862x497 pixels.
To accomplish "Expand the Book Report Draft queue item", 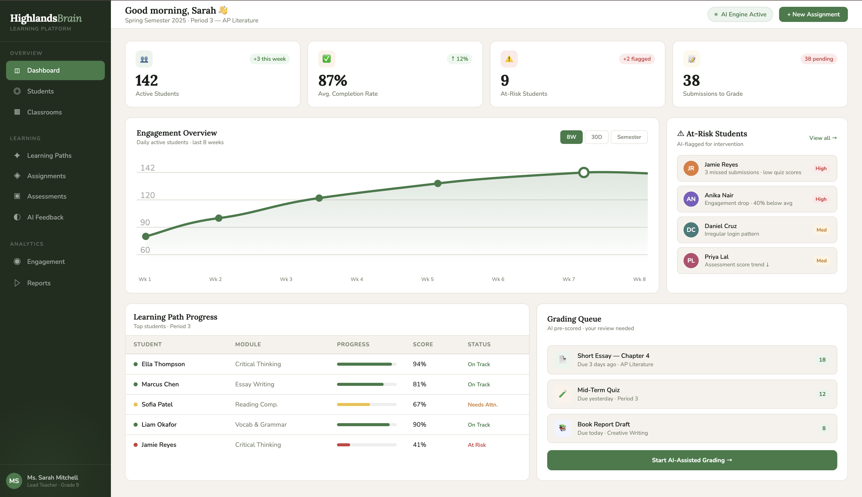I will click(692, 428).
